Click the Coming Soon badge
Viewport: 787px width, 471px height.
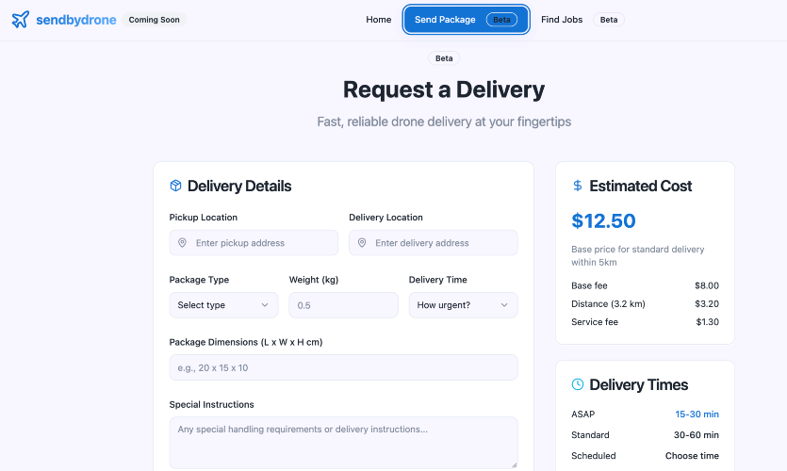point(154,20)
